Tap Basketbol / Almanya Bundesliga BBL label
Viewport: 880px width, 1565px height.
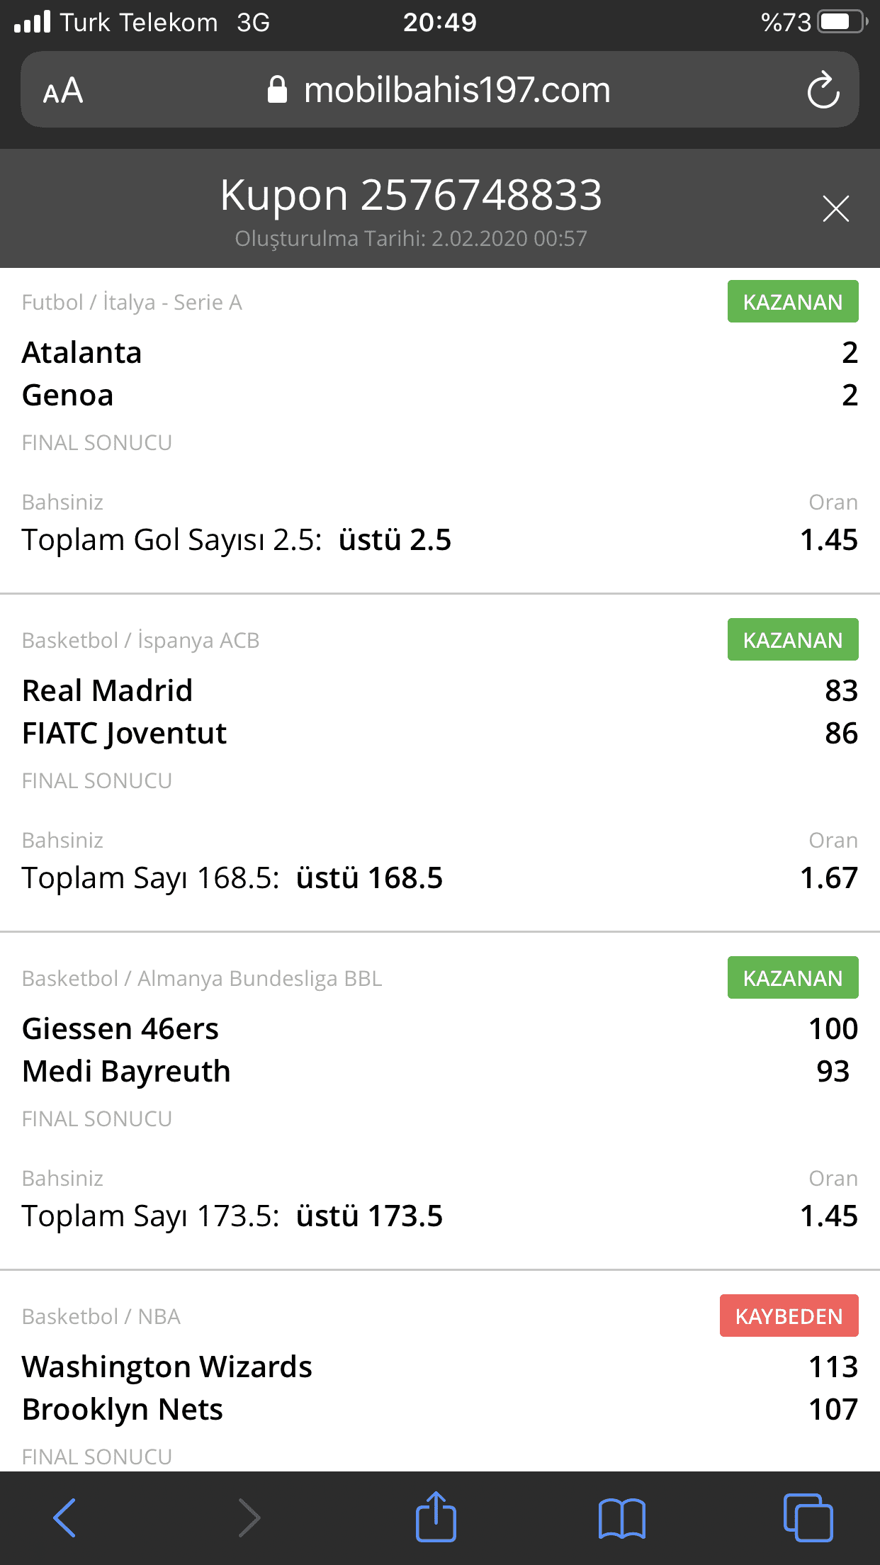tap(202, 978)
